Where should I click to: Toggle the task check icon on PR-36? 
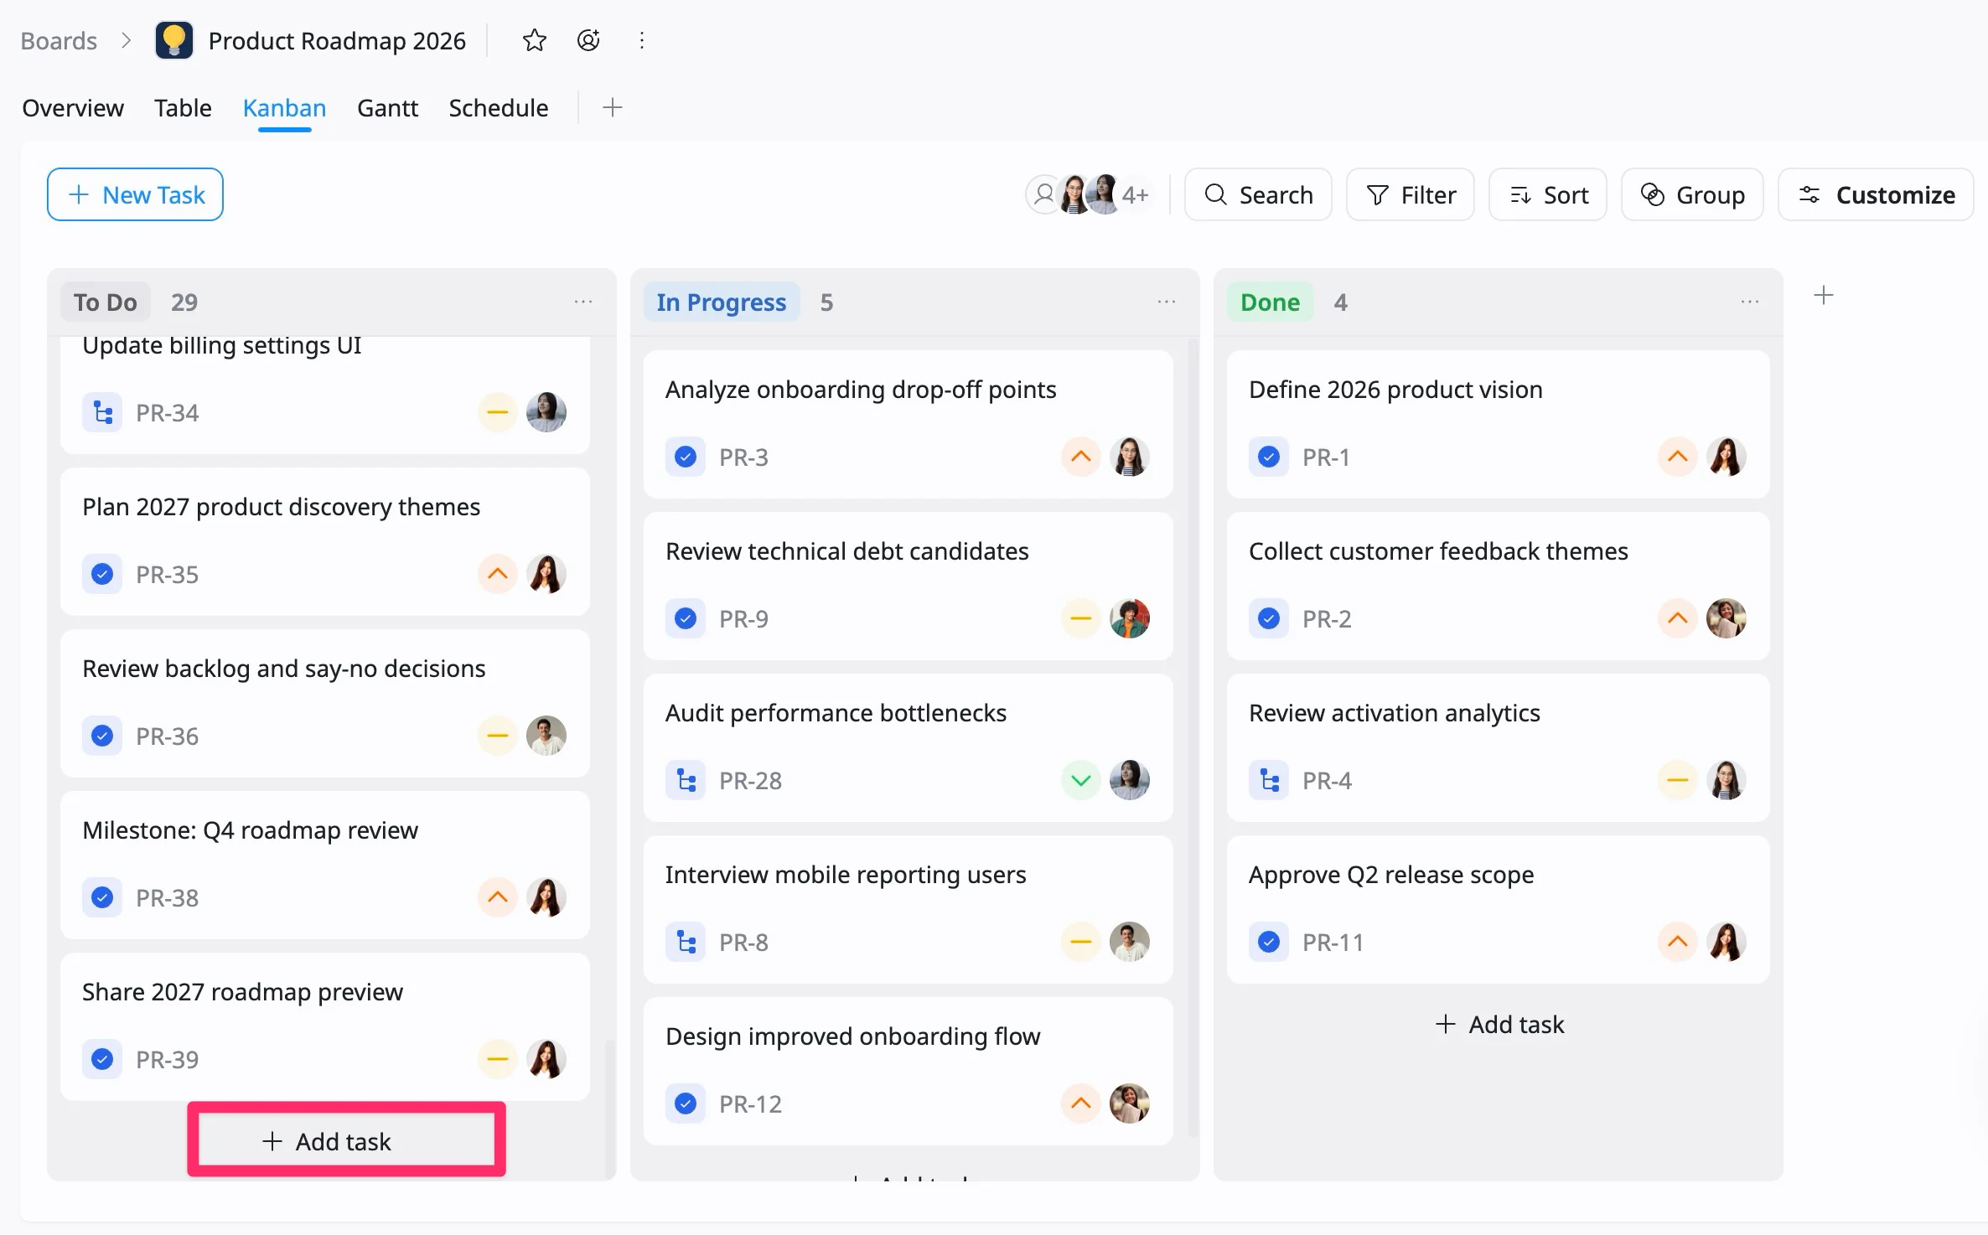(102, 736)
